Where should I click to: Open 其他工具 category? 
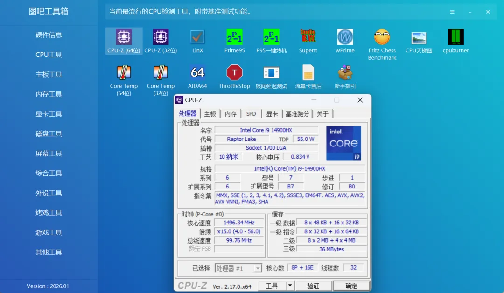click(49, 252)
